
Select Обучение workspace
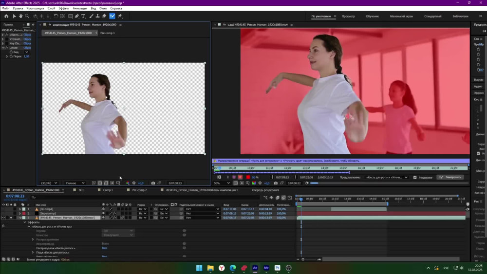click(372, 16)
